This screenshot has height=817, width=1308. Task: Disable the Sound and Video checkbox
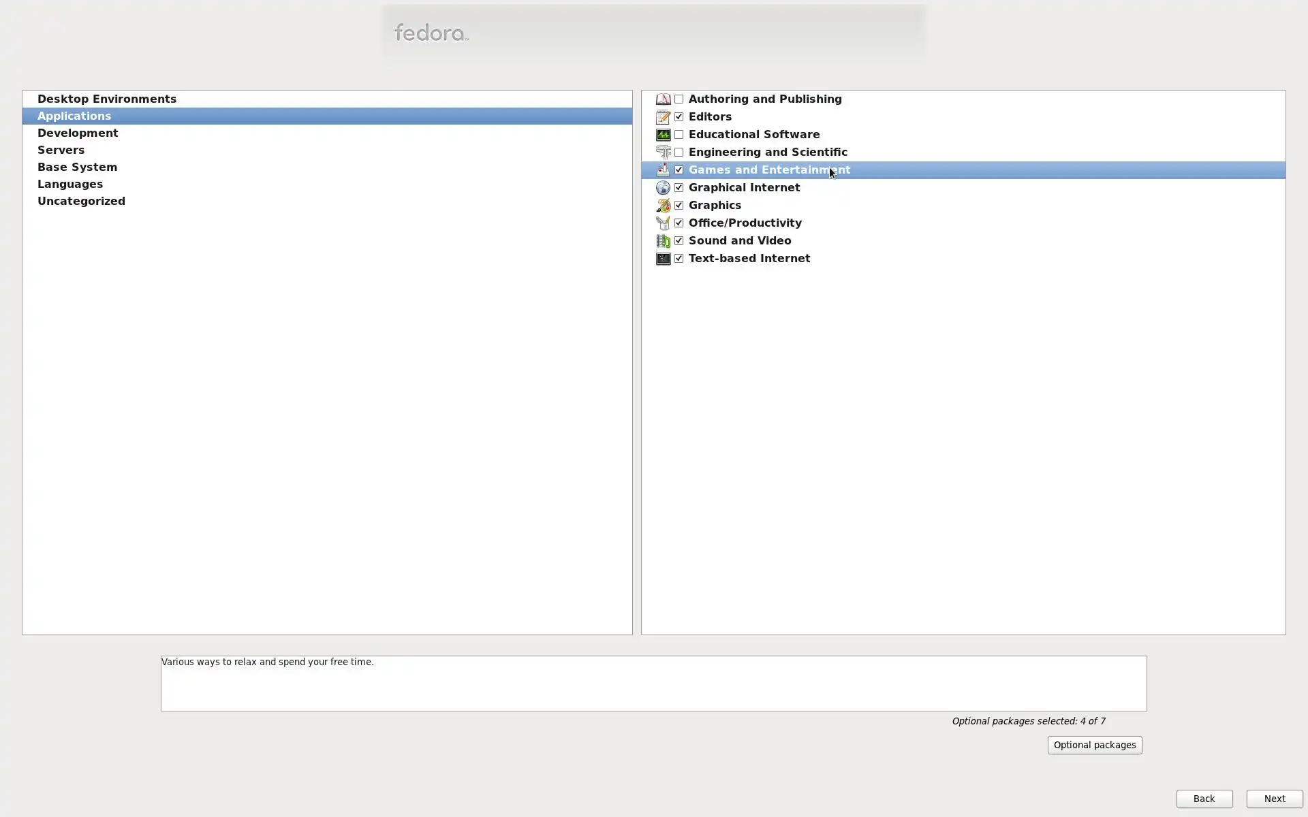679,241
